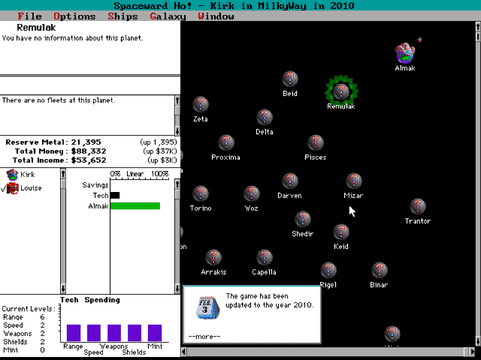Click the Total Income value $53,652
This screenshot has width=481, height=360.
[88, 160]
